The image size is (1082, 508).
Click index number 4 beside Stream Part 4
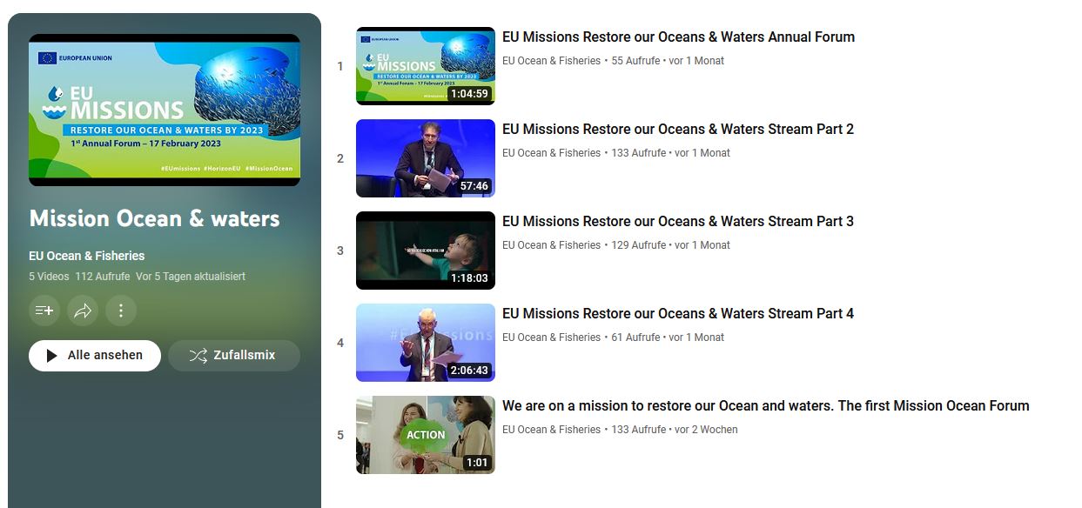pyautogui.click(x=340, y=343)
